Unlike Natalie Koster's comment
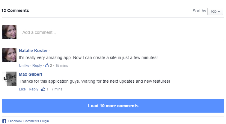The image size is (226, 124). [x=24, y=66]
